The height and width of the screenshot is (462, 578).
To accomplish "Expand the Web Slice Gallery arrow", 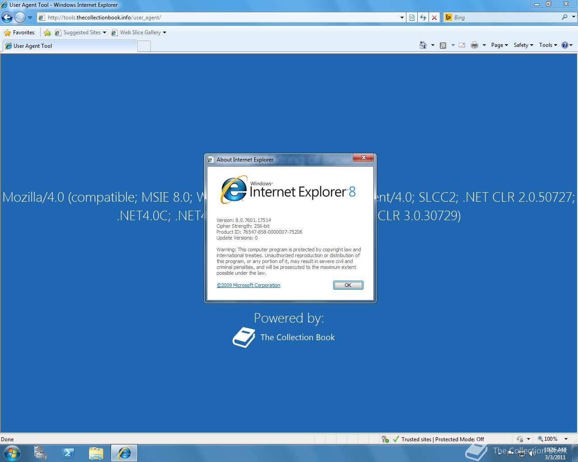I will [164, 32].
